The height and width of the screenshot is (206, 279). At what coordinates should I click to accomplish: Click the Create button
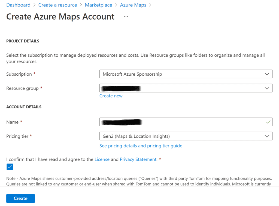(20, 198)
